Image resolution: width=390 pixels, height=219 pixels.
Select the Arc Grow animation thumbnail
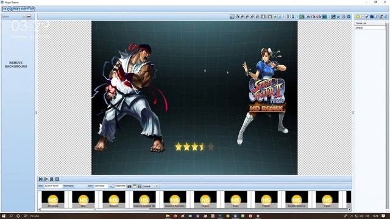(53, 200)
